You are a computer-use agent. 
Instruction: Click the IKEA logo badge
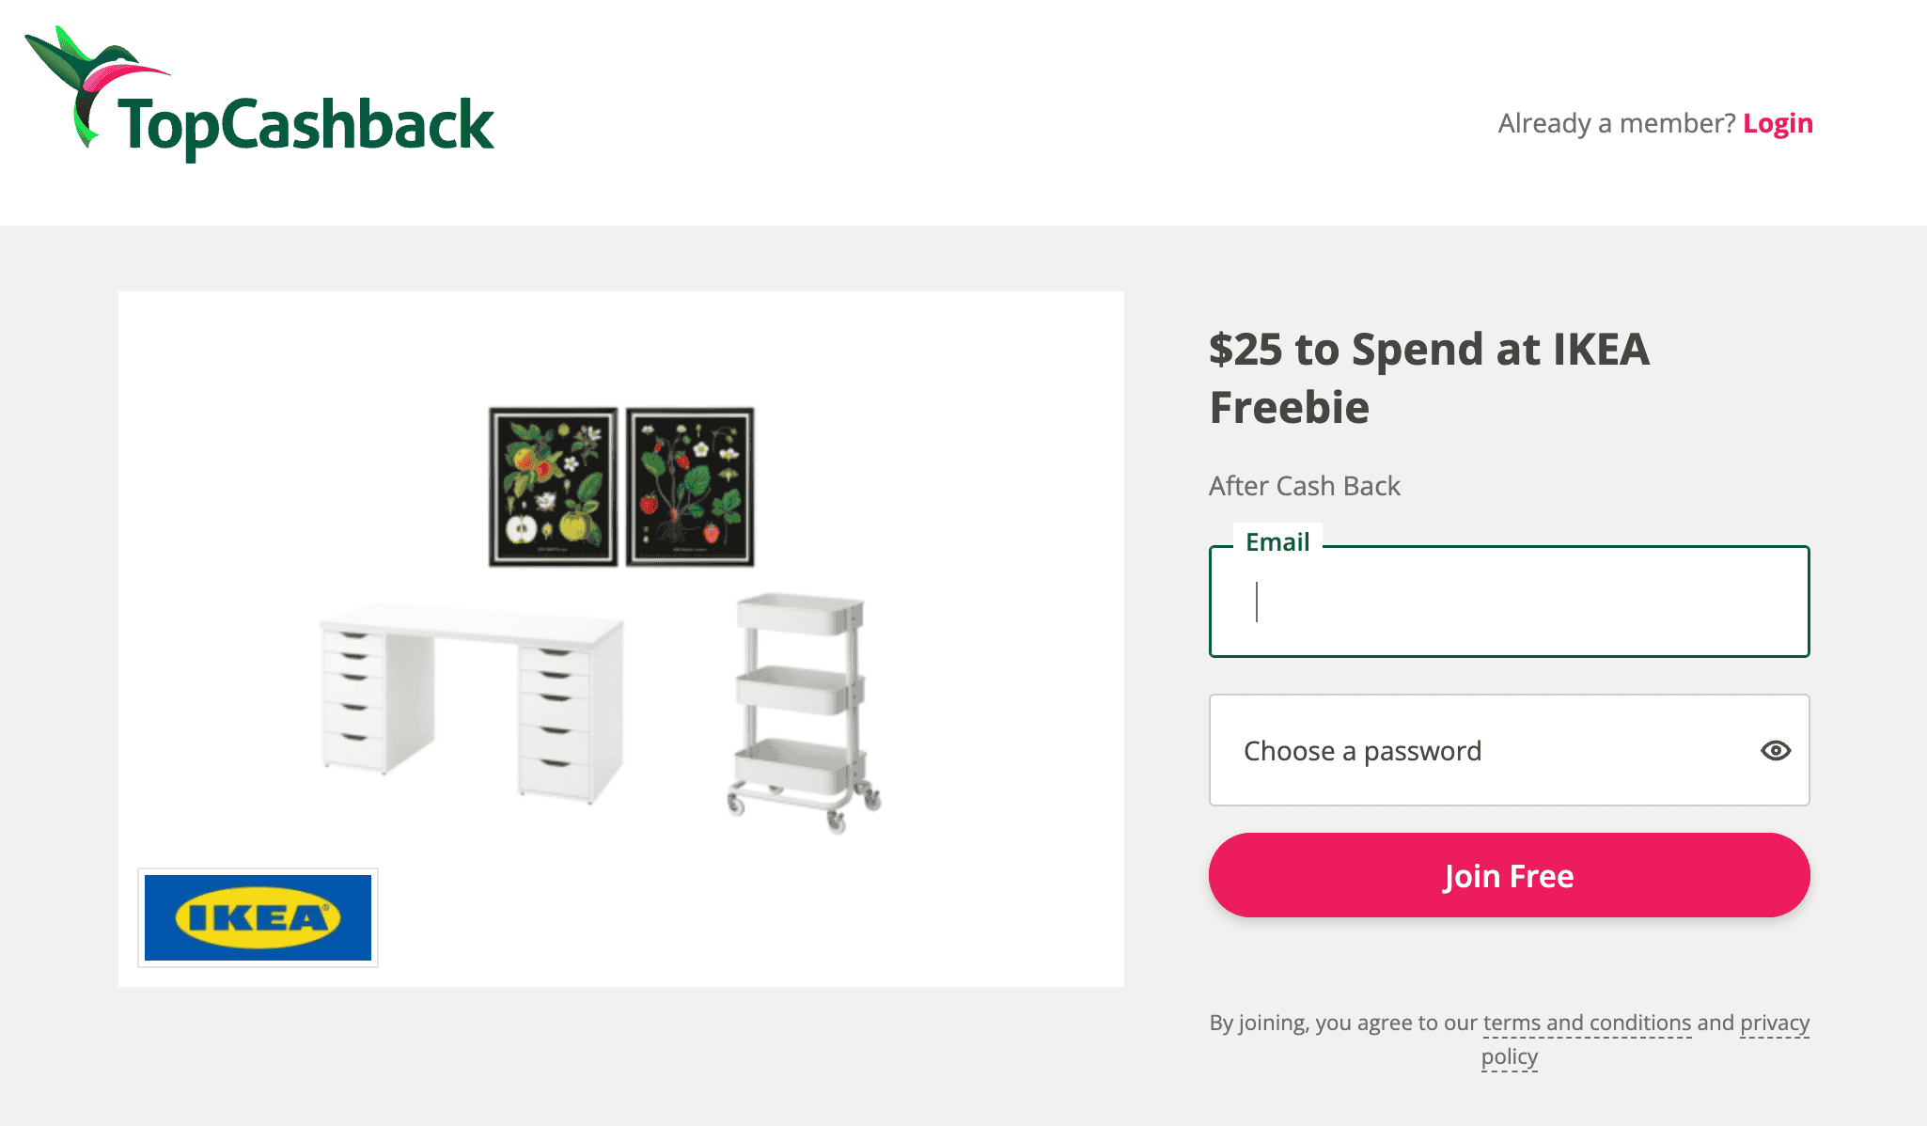(x=258, y=917)
